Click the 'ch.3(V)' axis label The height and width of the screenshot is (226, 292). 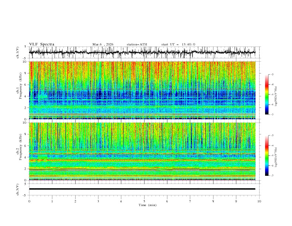click(18, 189)
